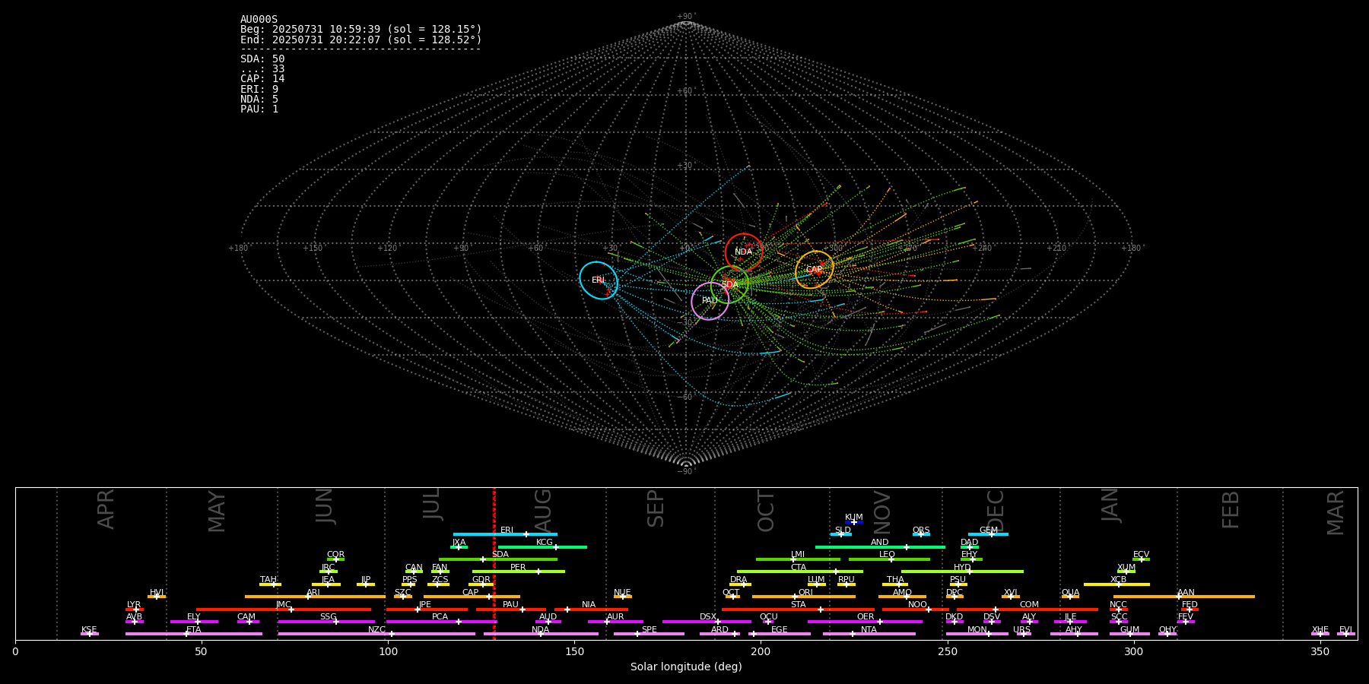The height and width of the screenshot is (684, 1369).
Task: Click the ORI shower label in timeline
Action: click(805, 593)
